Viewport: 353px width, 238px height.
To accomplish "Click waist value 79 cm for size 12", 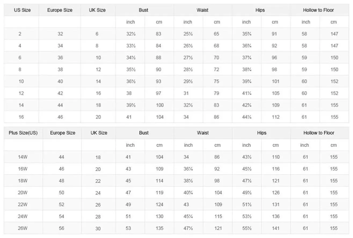I will 216,93.
